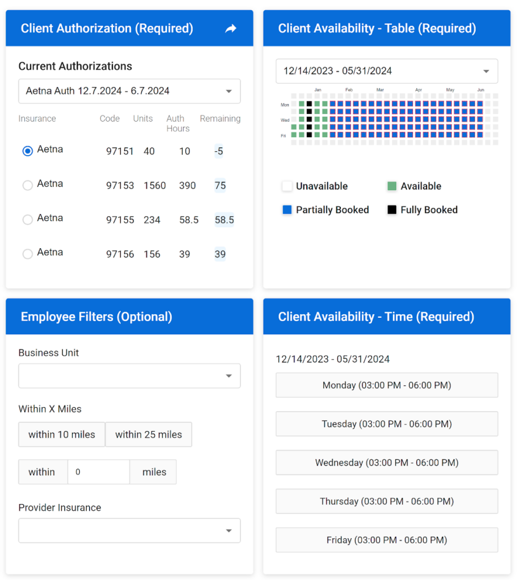Screen dimensions: 520x580
Task: Open the Aetna Auth 12.7.2024 authorization dropdown
Action: click(x=129, y=91)
